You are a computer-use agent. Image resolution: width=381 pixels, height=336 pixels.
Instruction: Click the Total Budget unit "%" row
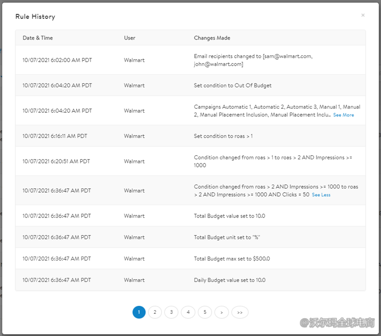pos(227,237)
